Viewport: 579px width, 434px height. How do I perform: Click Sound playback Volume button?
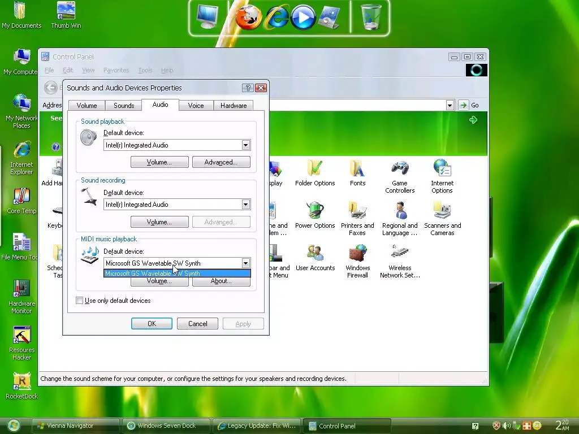159,162
